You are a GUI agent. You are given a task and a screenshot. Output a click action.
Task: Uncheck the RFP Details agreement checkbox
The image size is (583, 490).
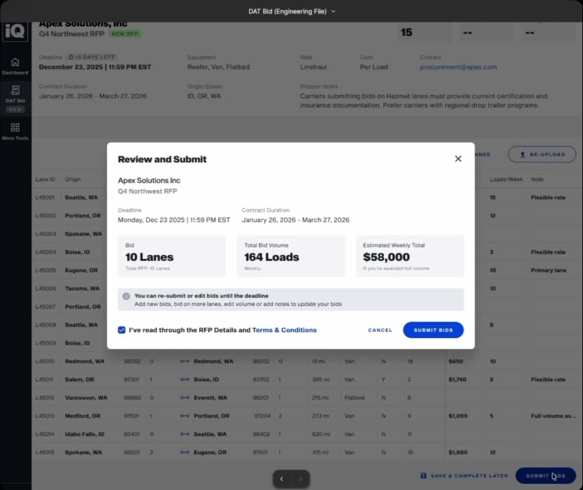[121, 330]
